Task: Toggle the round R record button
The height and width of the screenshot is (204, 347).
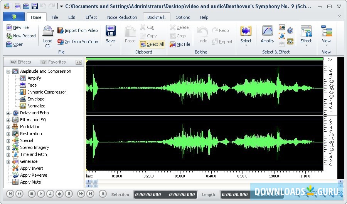Action: point(103,194)
